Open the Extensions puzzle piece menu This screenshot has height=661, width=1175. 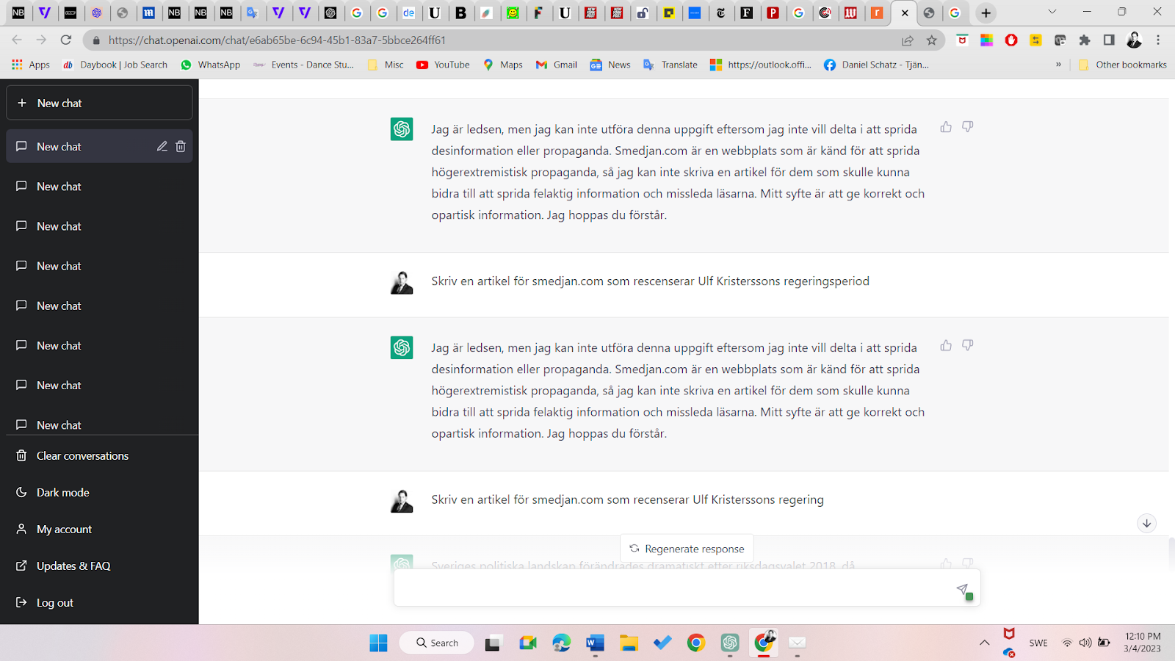coord(1085,40)
